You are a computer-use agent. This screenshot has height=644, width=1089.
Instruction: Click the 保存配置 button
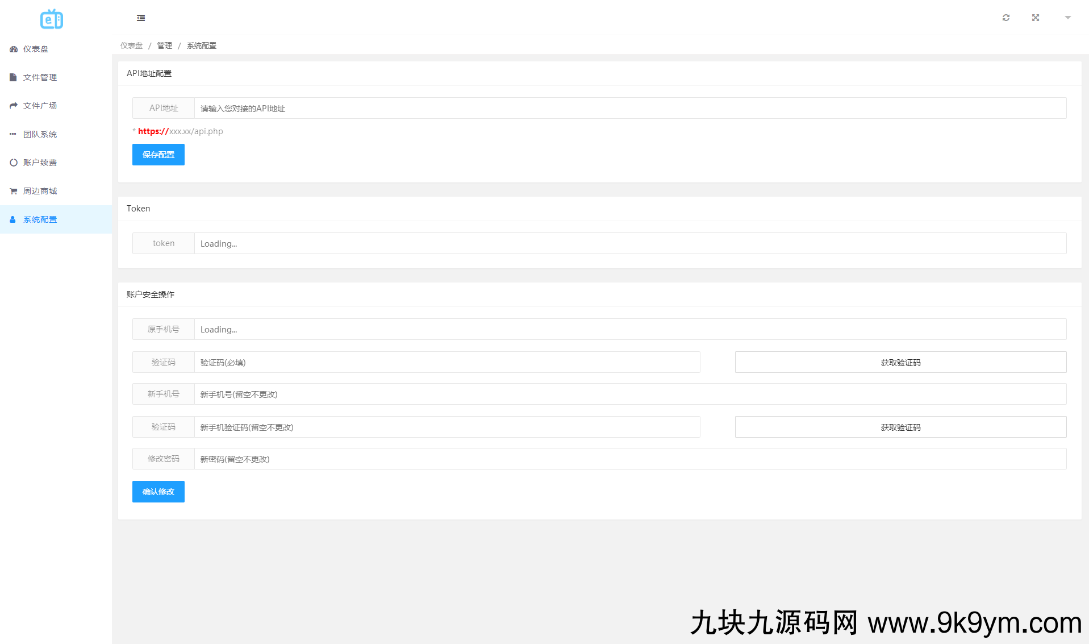click(158, 154)
